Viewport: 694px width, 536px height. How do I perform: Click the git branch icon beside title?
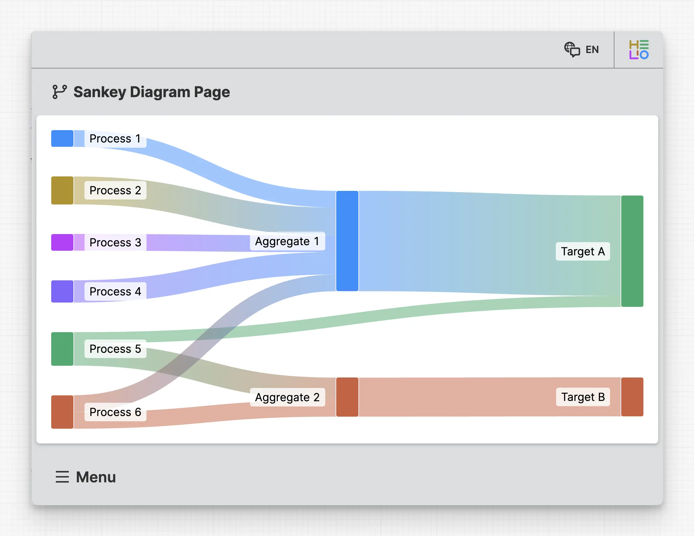(x=60, y=92)
